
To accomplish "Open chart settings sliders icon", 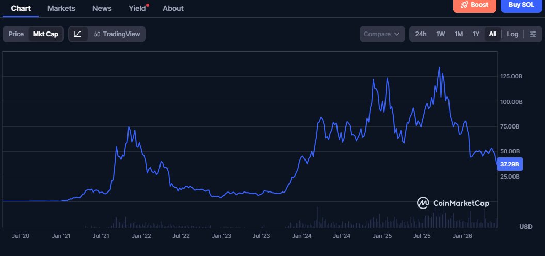I will coord(533,34).
